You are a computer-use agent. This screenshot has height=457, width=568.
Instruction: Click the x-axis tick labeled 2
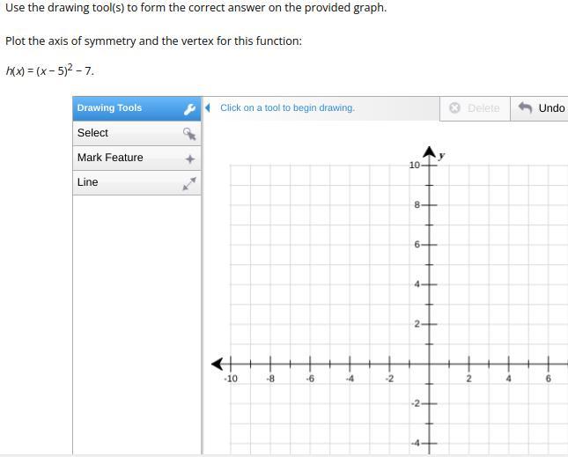(468, 364)
